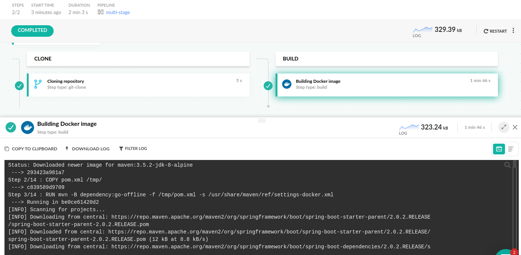Copy the log to clipboard

tap(31, 148)
